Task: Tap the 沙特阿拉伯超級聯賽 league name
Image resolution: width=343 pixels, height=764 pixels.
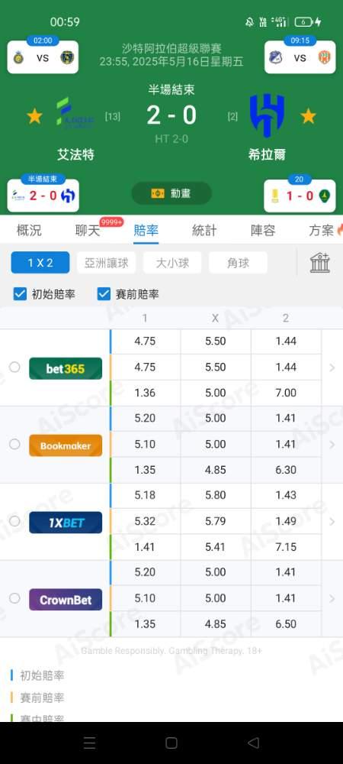Action: tap(171, 48)
